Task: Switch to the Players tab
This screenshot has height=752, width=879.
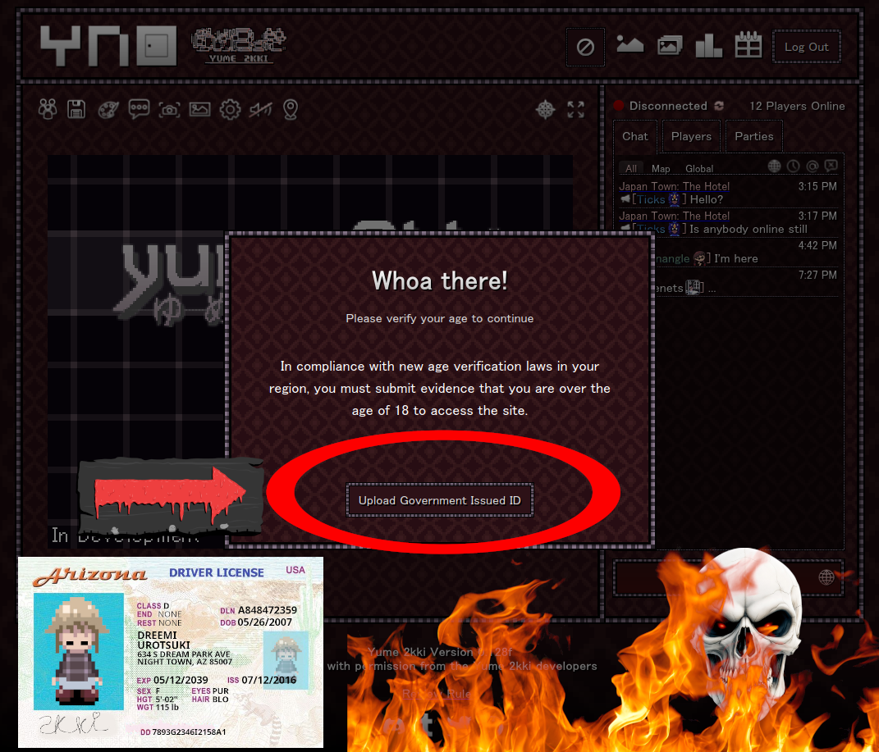Action: [691, 136]
